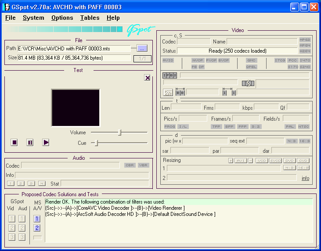
Task: Click the graph icon beside B-B icon
Action: coord(168,93)
